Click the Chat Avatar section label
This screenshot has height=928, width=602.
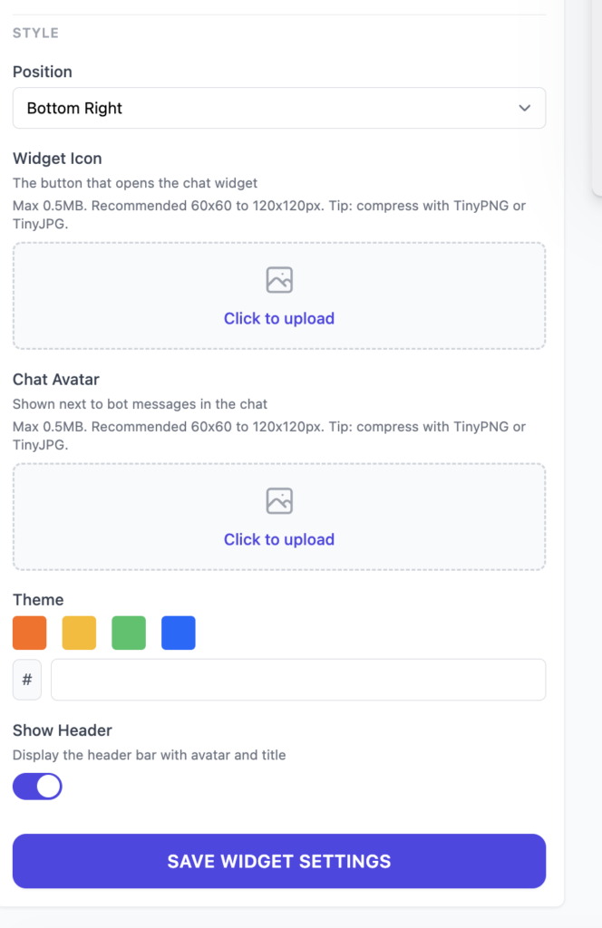(57, 380)
